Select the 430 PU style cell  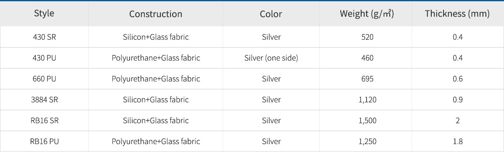pos(45,58)
